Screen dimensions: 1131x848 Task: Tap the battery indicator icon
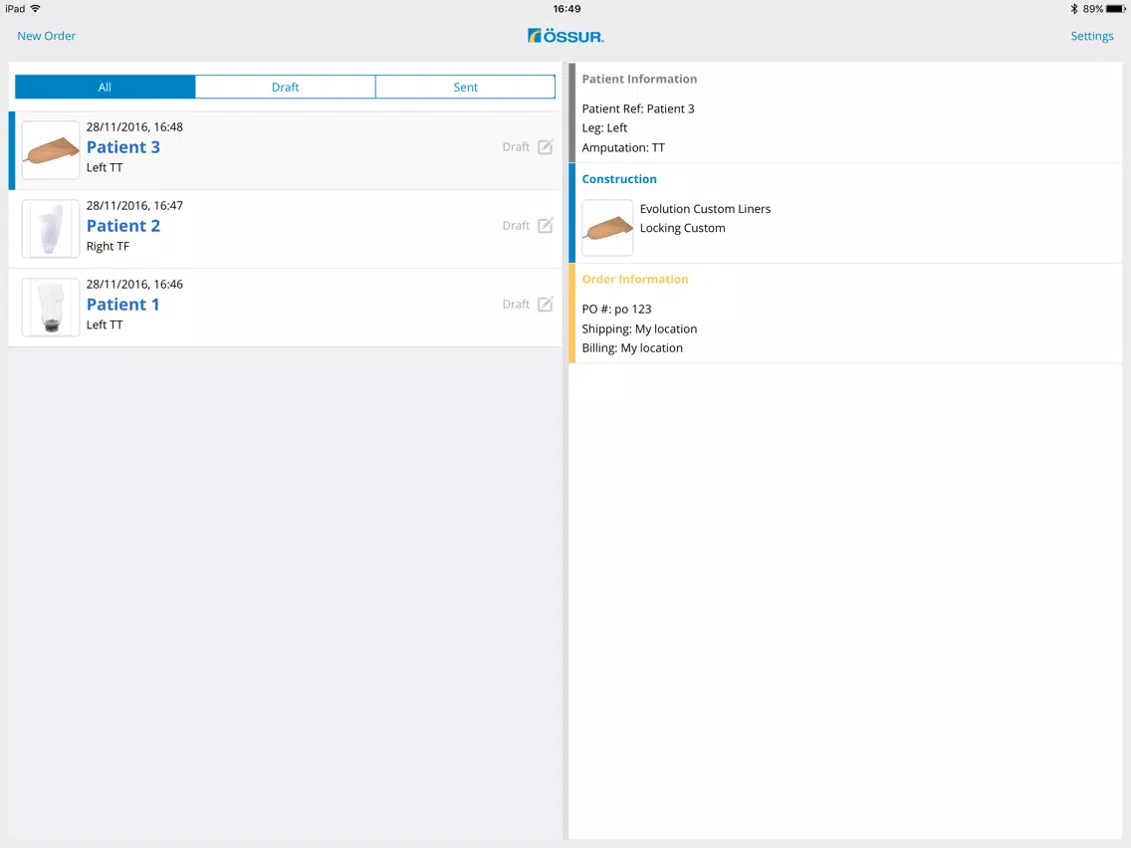tap(1116, 9)
